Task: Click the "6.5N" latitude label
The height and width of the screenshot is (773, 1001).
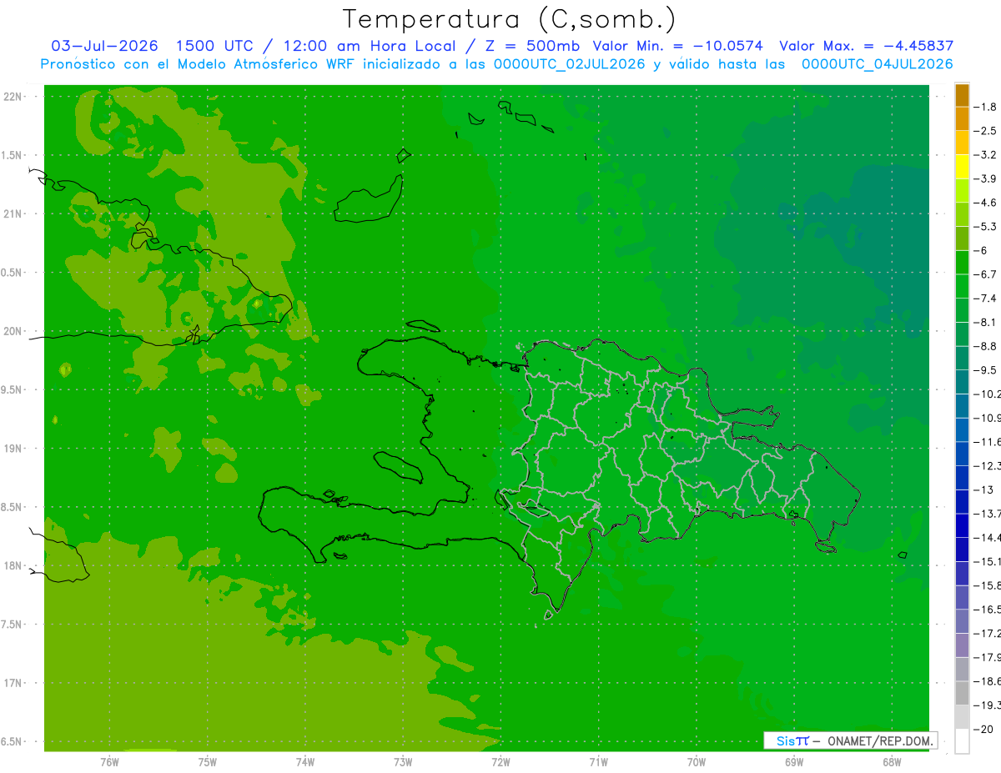Action: [12, 742]
